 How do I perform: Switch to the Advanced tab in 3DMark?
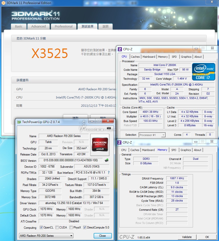point(38,26)
